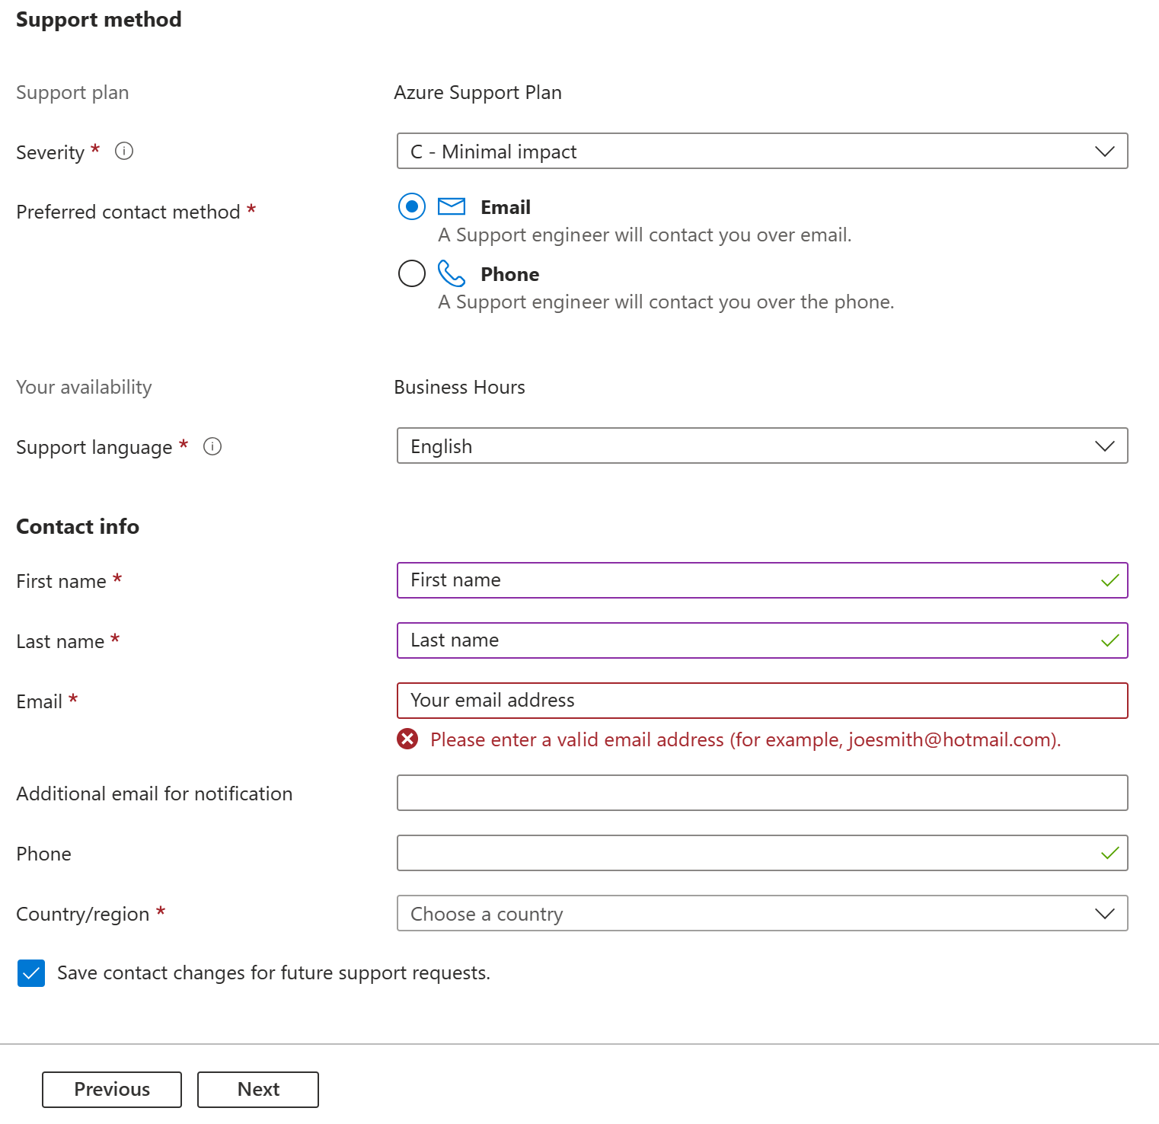Select the Phone contact method radio button

point(412,273)
